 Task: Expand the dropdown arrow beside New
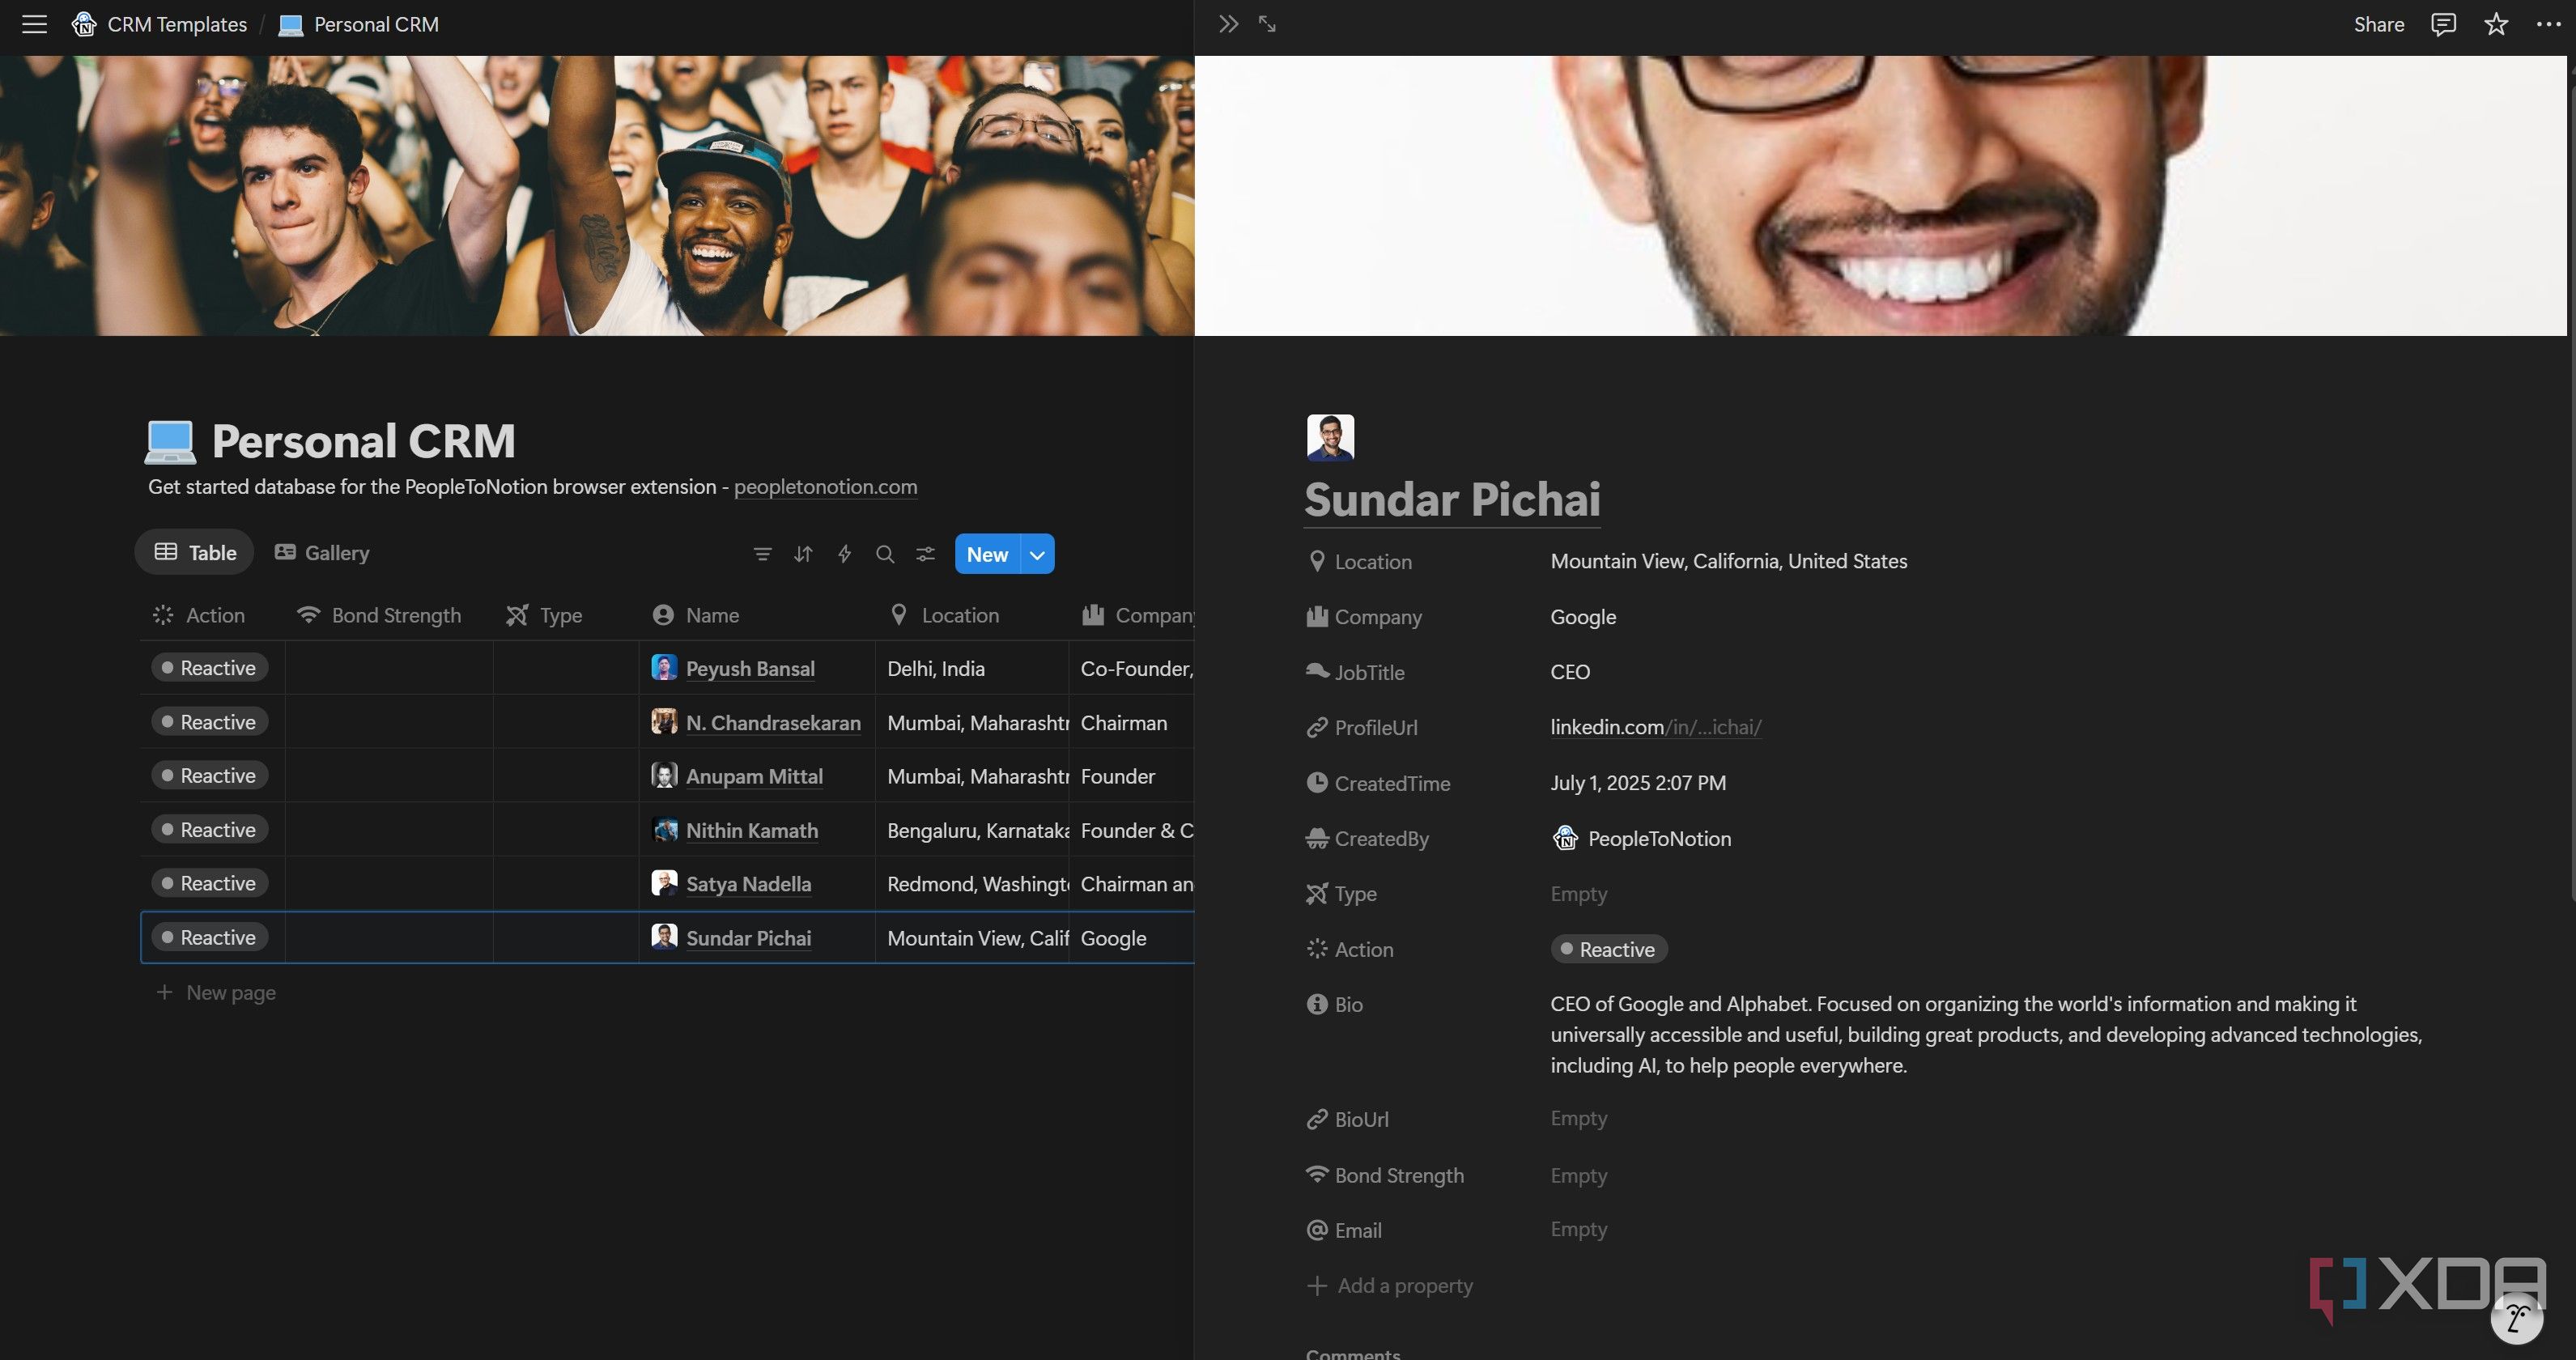(1037, 554)
